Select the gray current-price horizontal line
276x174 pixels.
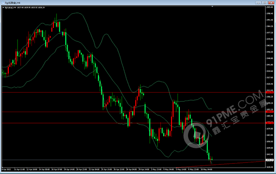133,160
